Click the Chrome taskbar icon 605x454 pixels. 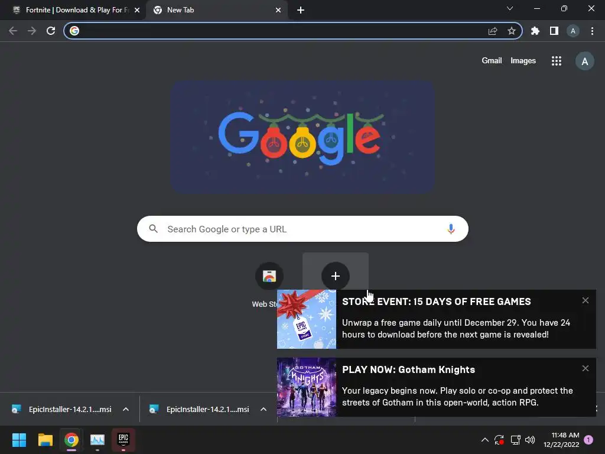pos(71,440)
